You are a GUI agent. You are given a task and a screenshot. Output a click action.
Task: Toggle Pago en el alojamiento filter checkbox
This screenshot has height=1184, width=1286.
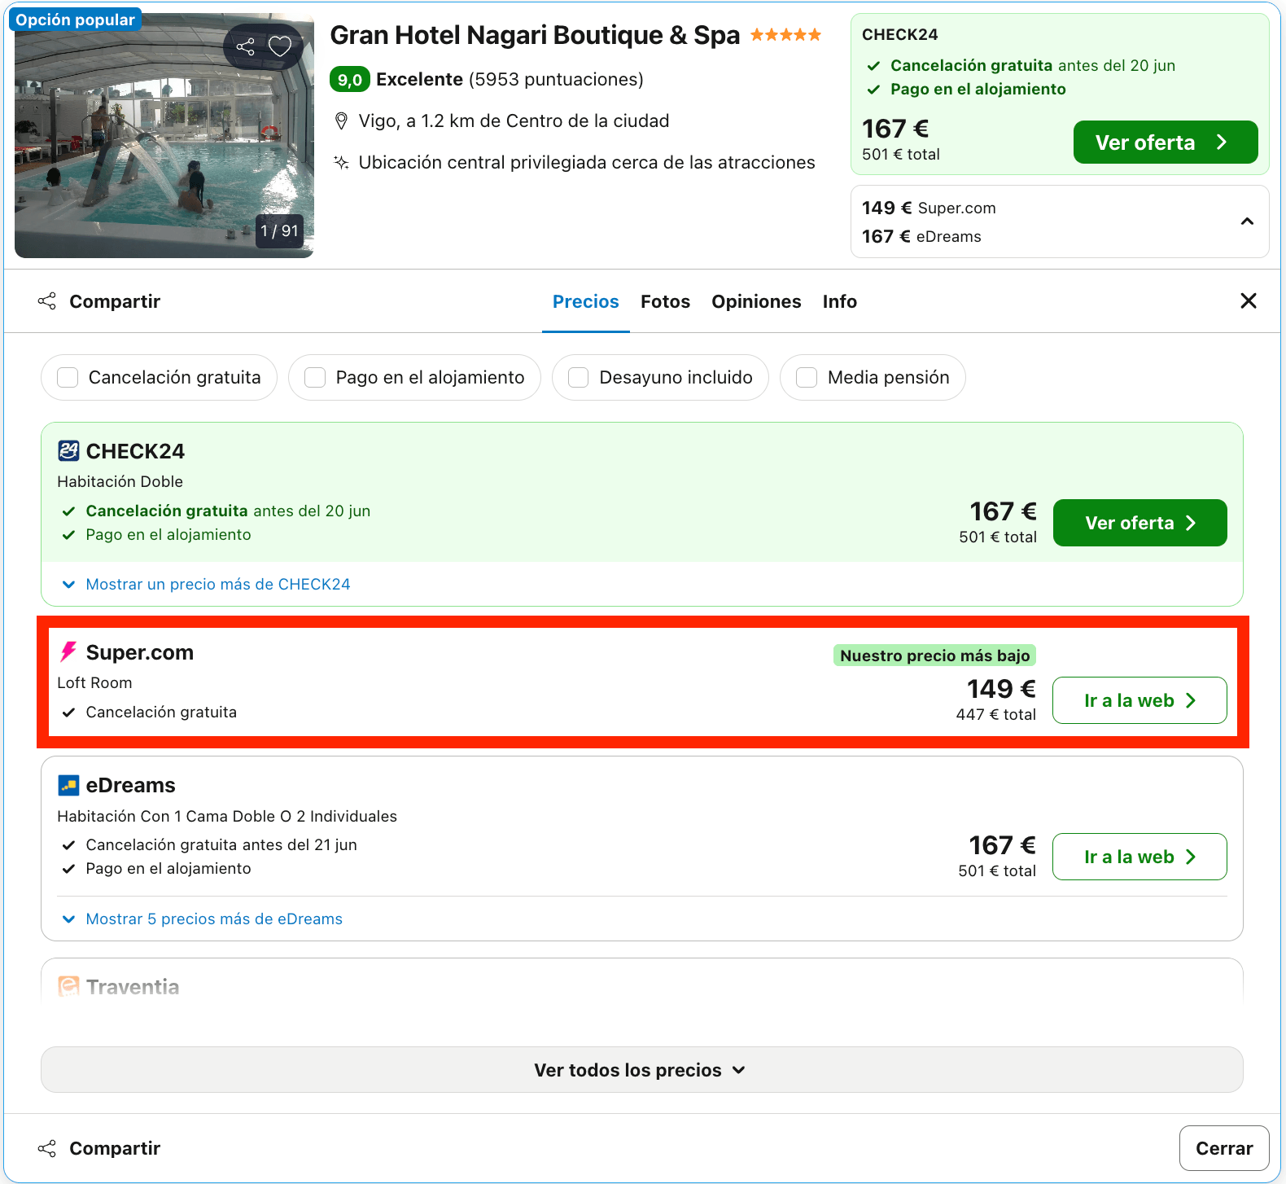click(315, 378)
